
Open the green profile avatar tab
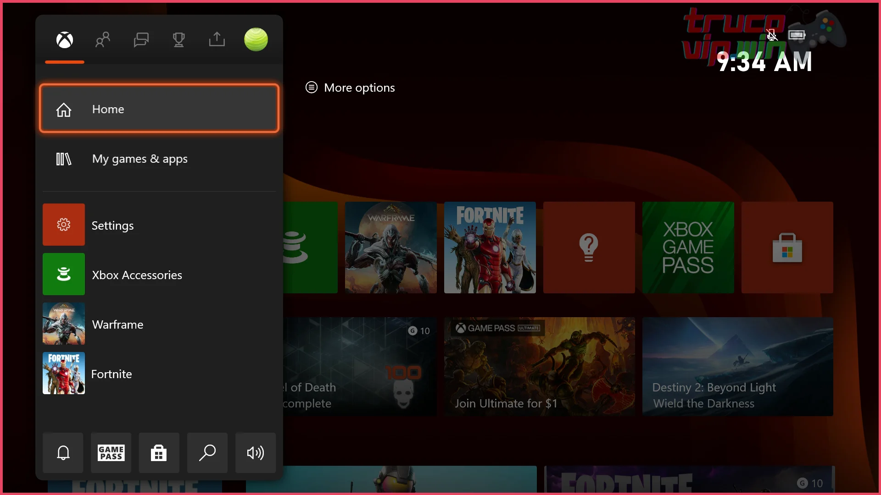click(x=256, y=39)
